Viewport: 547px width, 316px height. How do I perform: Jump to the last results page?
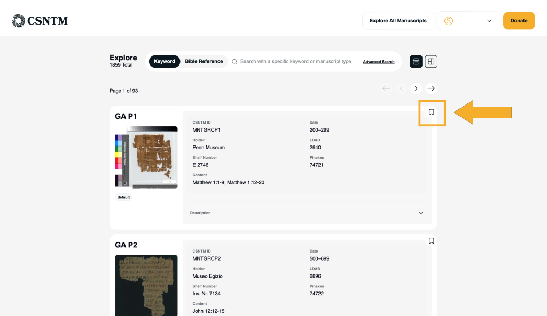tap(431, 88)
